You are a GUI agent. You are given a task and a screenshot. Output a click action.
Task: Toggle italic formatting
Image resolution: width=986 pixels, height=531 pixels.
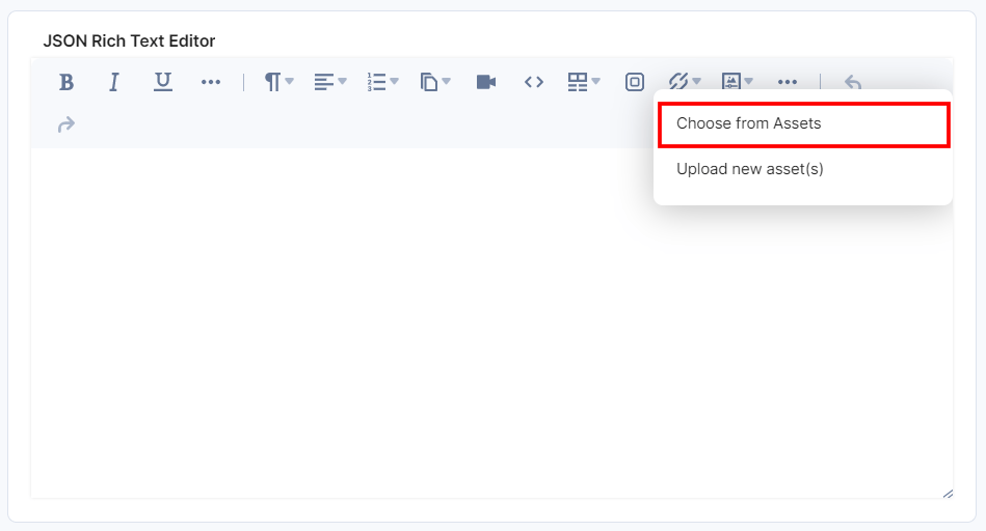(x=114, y=82)
